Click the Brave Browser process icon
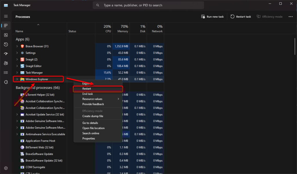Screen dimensions: 297x174 coord(22,46)
